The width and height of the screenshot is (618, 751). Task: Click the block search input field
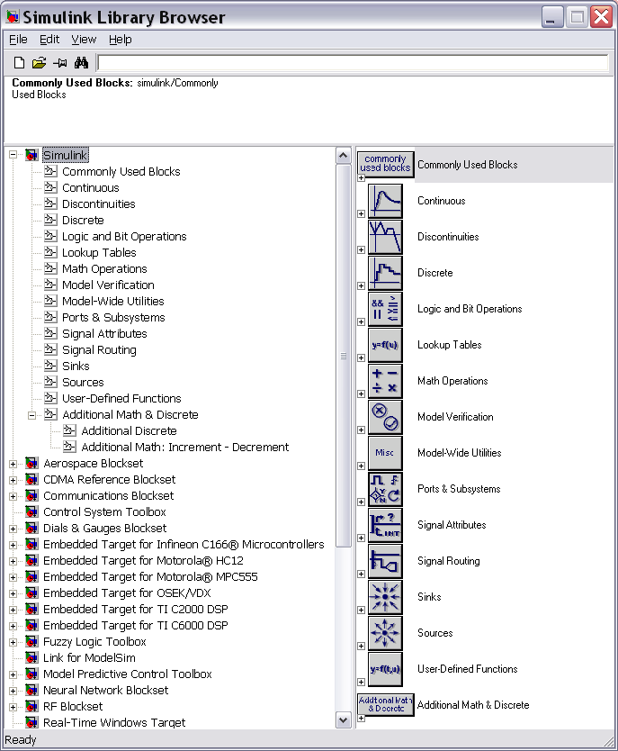[x=354, y=63]
